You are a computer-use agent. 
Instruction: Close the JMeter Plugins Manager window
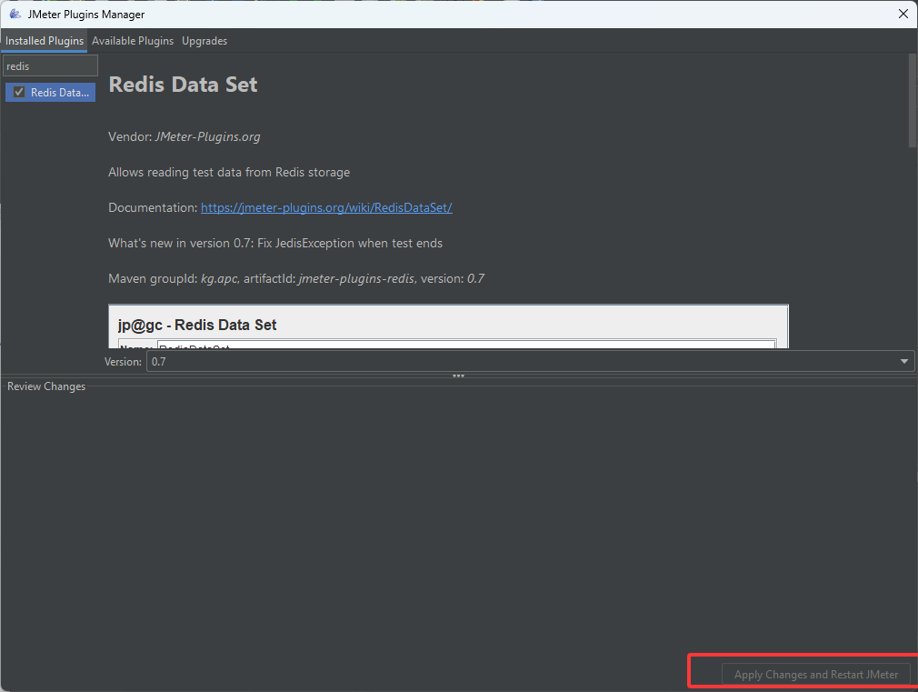pos(903,14)
